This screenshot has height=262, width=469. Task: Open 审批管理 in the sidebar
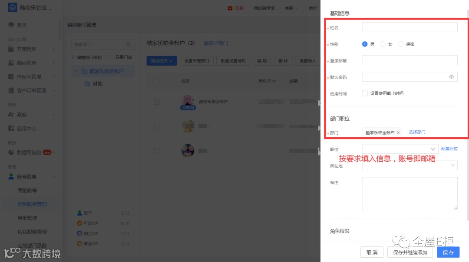[x=27, y=218]
